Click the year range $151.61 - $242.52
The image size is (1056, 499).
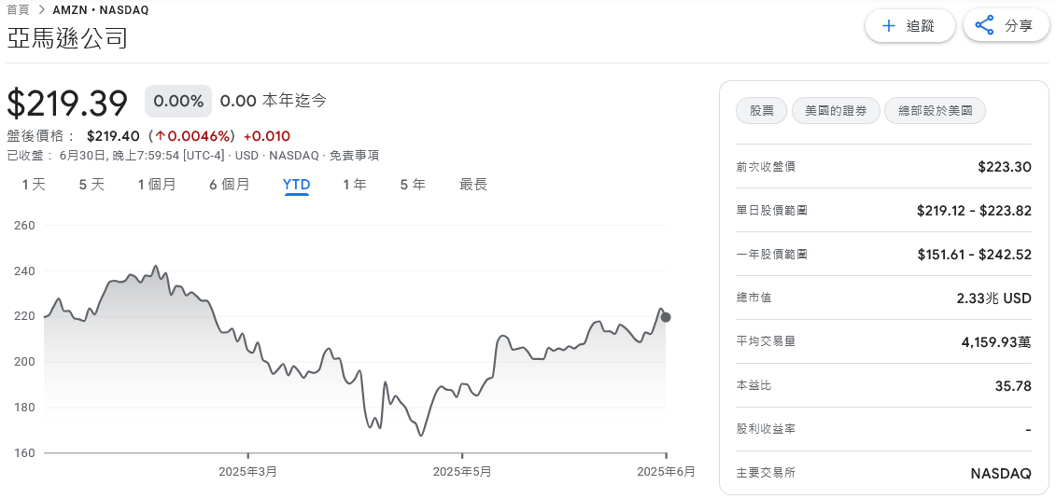click(974, 255)
